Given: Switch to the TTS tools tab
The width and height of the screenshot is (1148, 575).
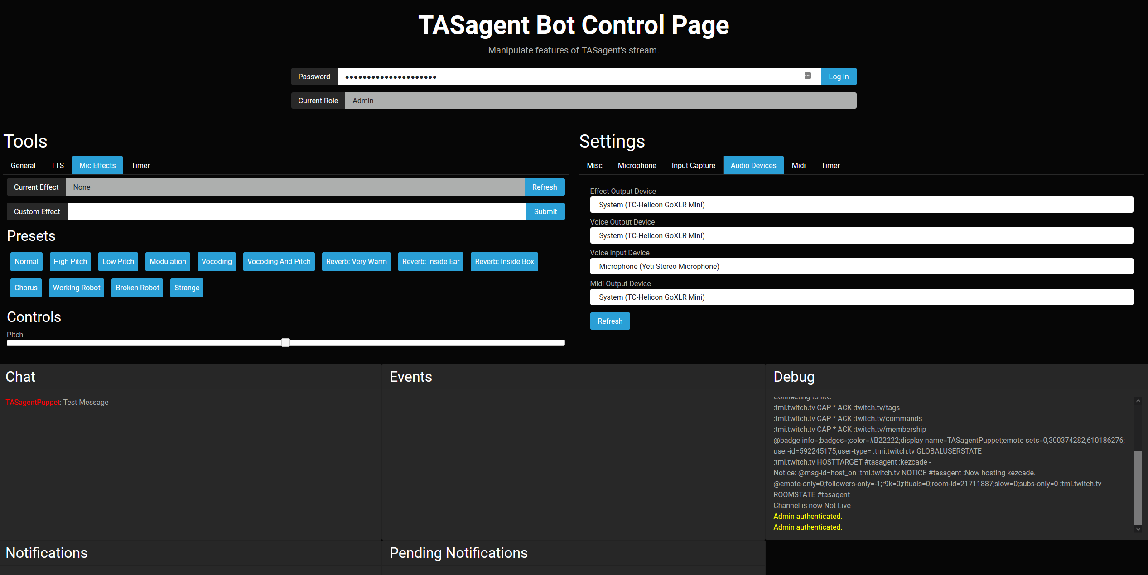Looking at the screenshot, I should (57, 165).
